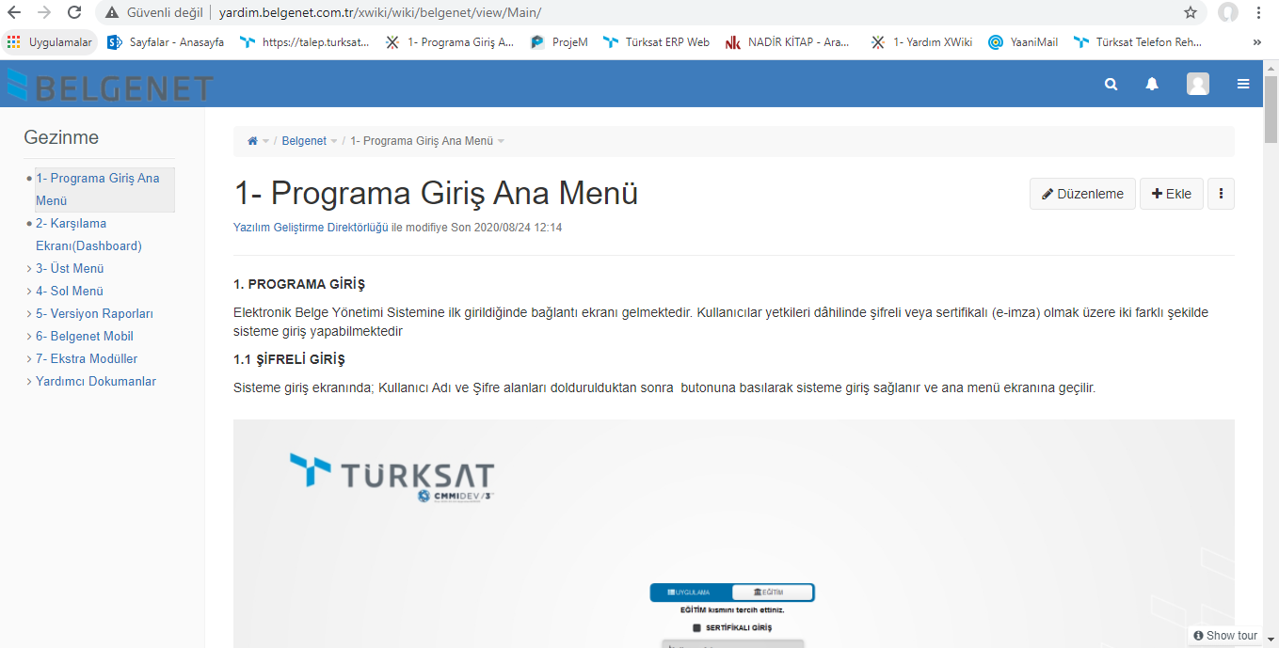Screen dimensions: 1279x648
Task: Open the more actions vertical dots button
Action: (x=1221, y=194)
